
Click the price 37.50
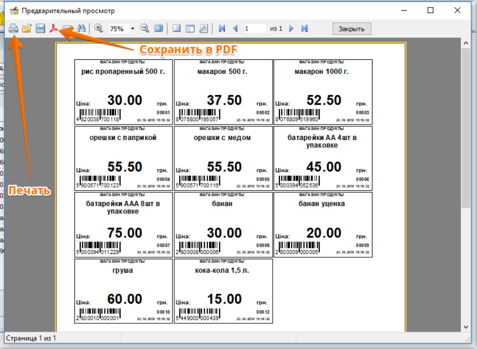coord(224,100)
